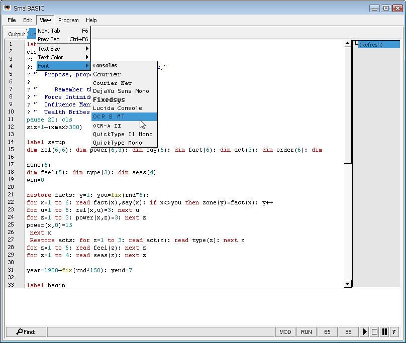Click the Stop (square) icon in status bar

375,331
